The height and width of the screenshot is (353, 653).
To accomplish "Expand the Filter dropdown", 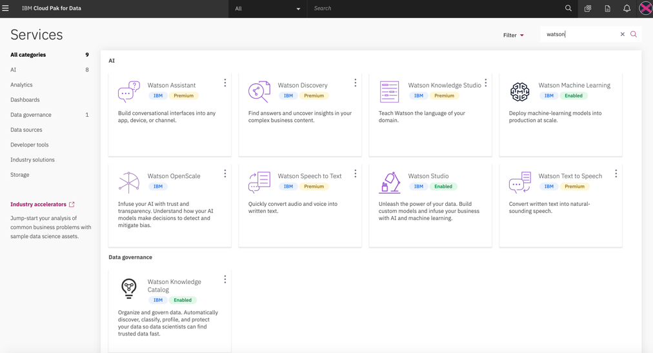I will click(513, 35).
